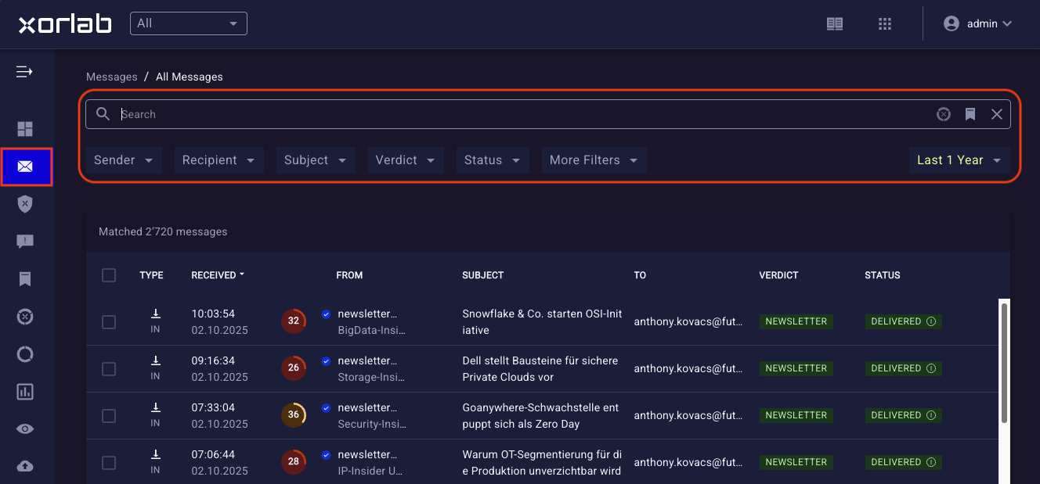Viewport: 1040px width, 484px height.
Task: Click the STATUS column header
Action: [x=883, y=275]
